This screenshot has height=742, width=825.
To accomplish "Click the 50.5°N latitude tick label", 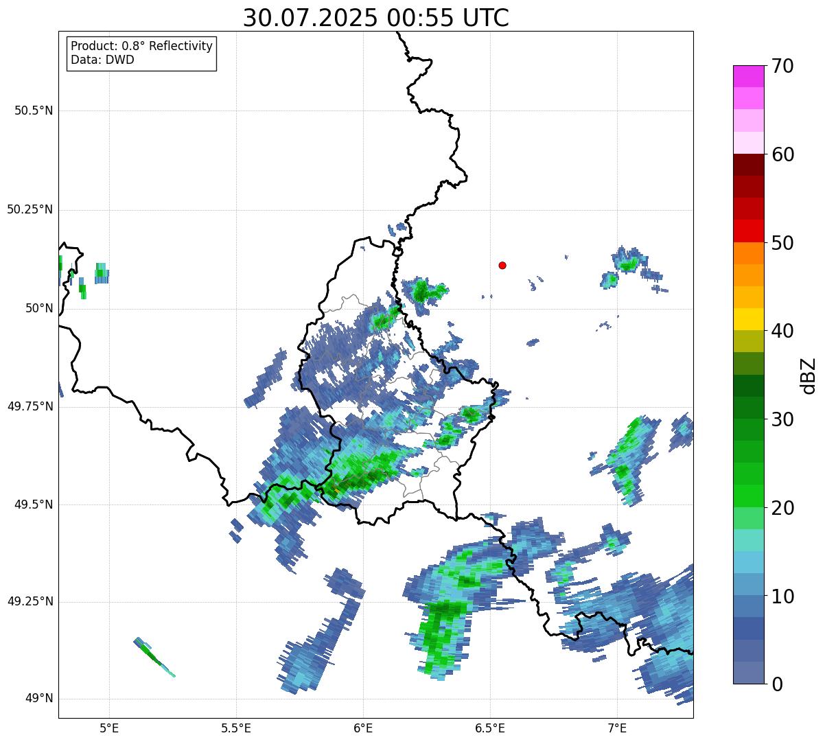I will click(x=34, y=111).
